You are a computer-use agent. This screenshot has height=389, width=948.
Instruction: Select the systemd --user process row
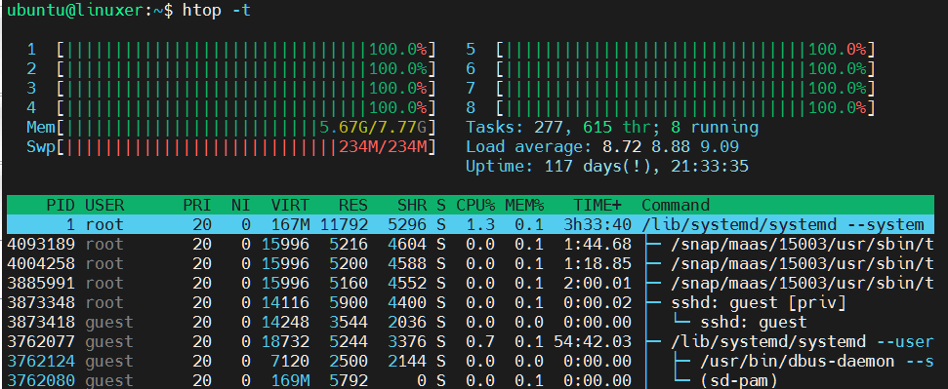point(471,342)
